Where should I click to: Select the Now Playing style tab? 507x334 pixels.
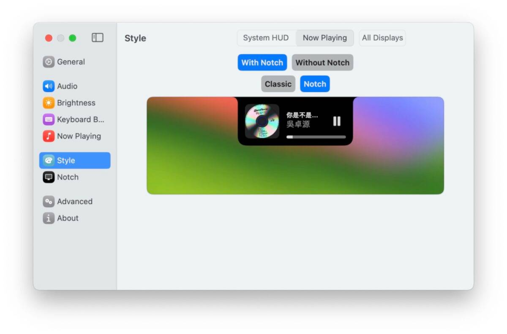tap(324, 38)
